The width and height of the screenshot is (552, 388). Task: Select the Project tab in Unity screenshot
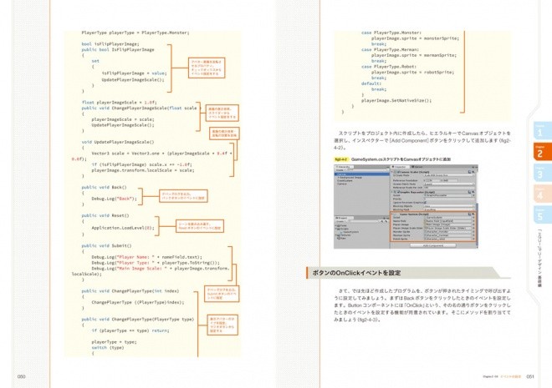(342, 218)
